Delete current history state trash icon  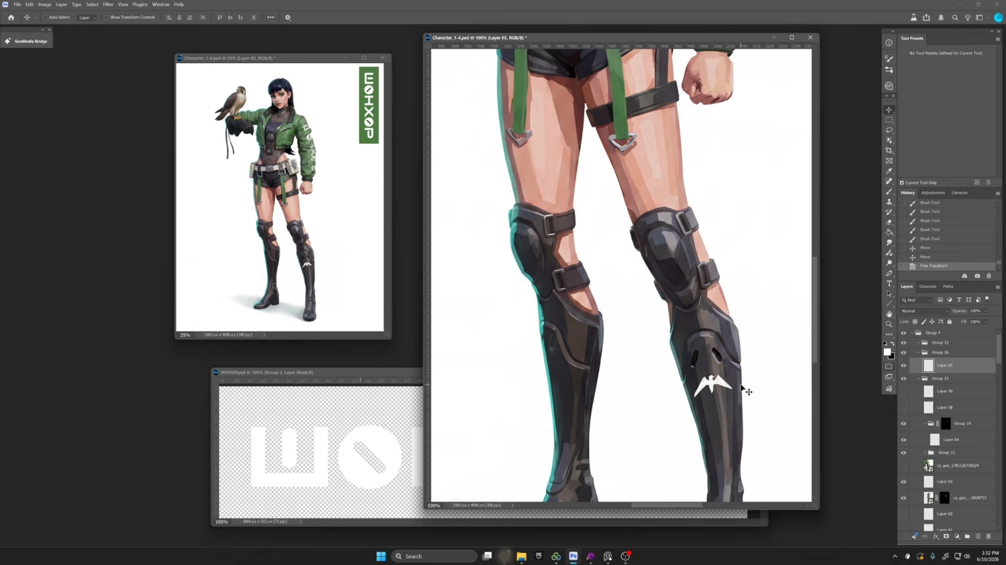tap(989, 276)
